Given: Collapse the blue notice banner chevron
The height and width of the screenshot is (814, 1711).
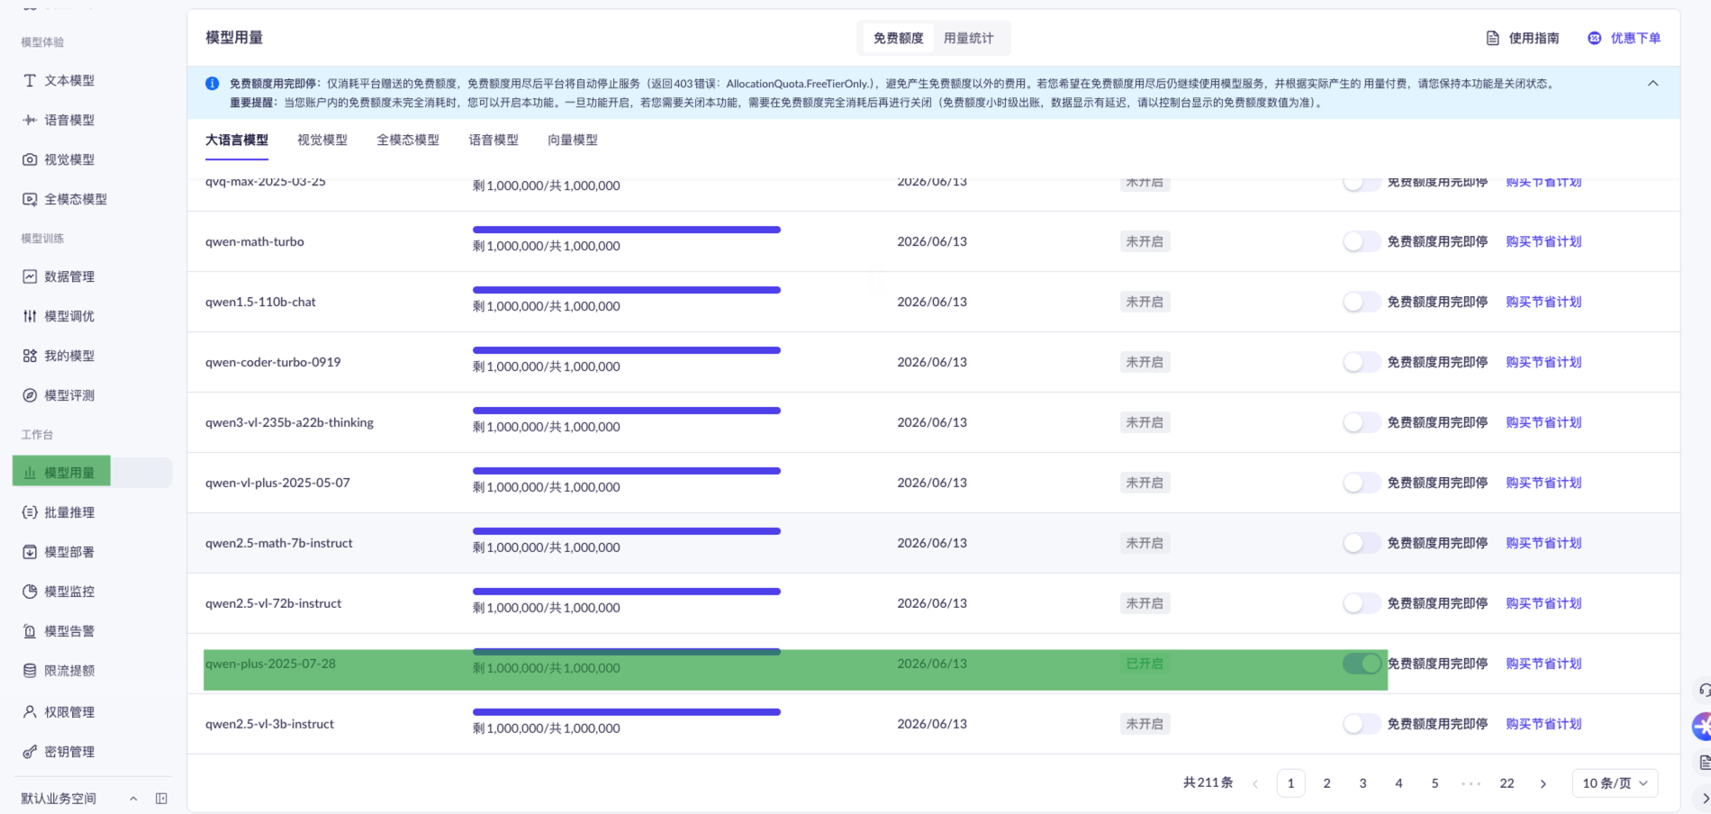Looking at the screenshot, I should tap(1652, 82).
